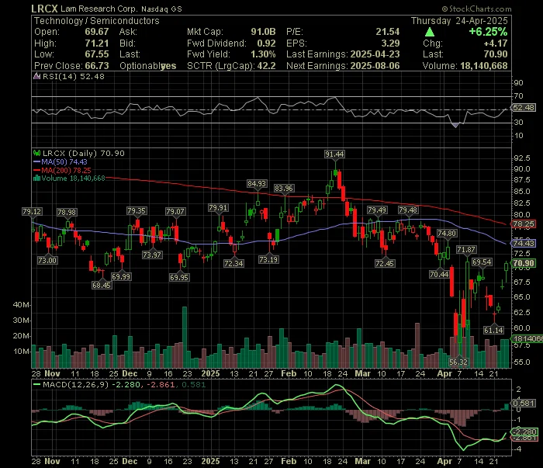Image resolution: width=543 pixels, height=468 pixels.
Task: Click the 79.49 high price label
Action: point(377,210)
